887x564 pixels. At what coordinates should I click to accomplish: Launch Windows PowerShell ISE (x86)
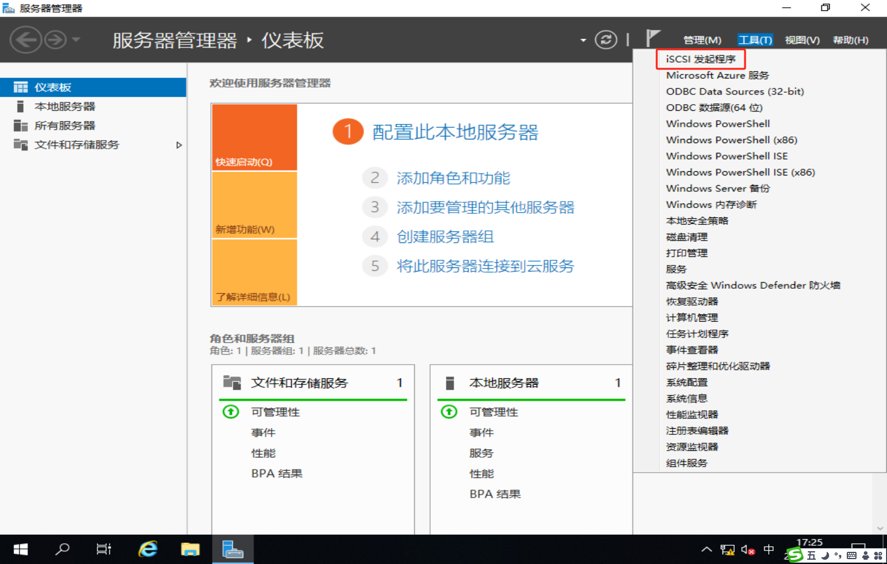pyautogui.click(x=740, y=172)
